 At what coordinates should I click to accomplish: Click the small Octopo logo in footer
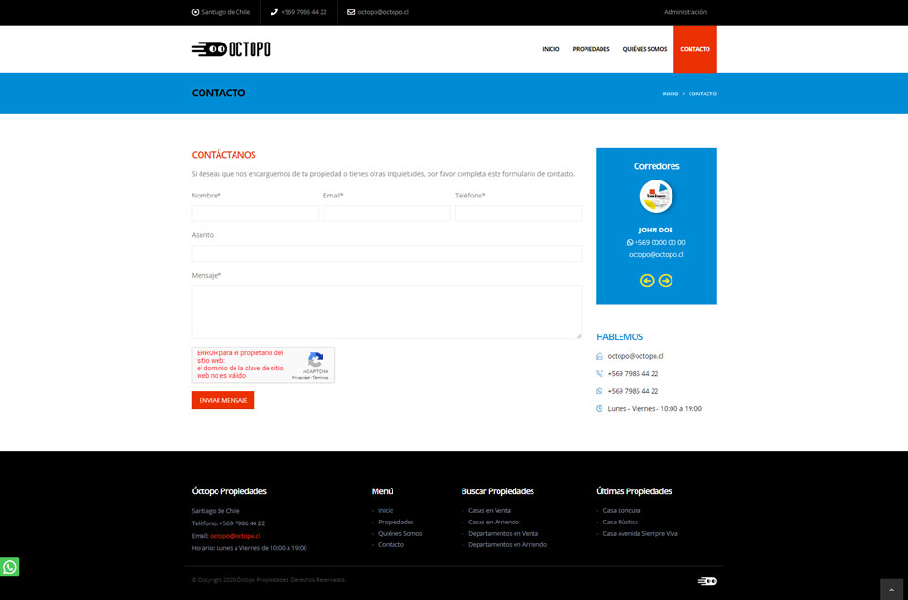(x=707, y=581)
